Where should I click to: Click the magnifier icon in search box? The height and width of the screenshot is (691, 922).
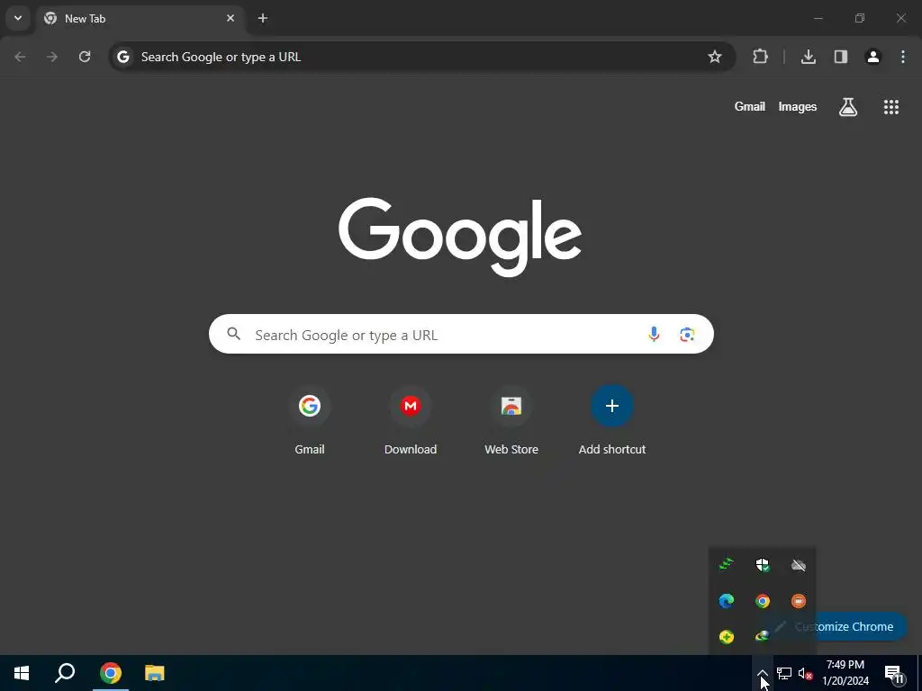234,334
